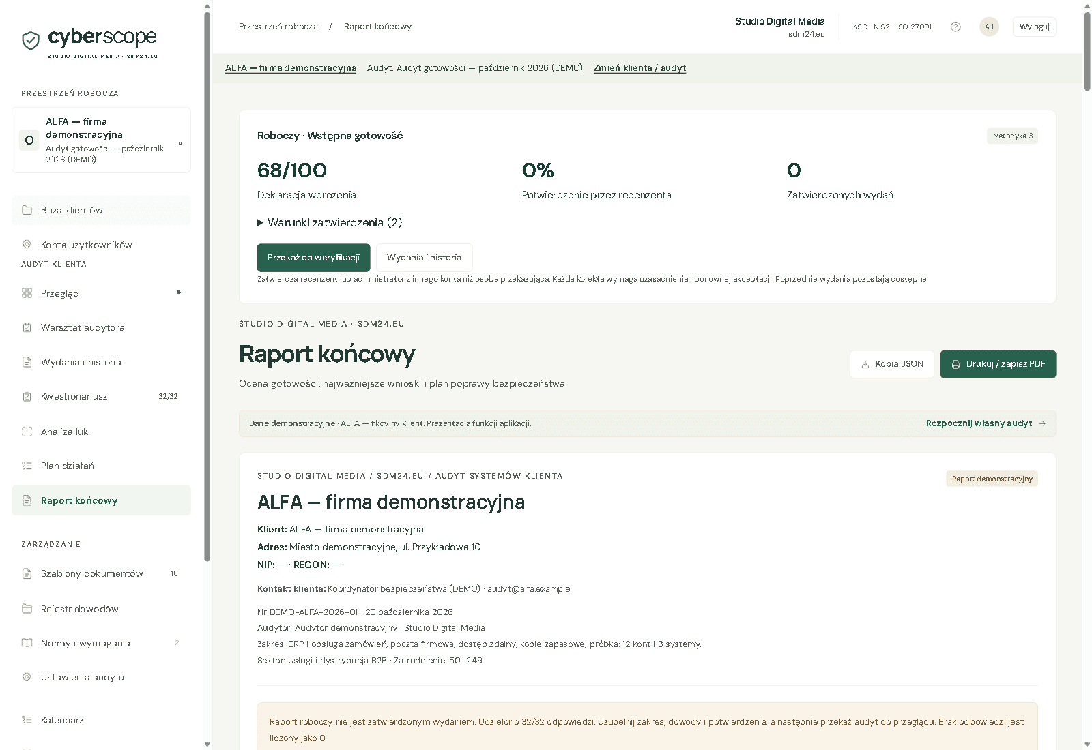The width and height of the screenshot is (1092, 750).
Task: Click Przekaż do weryfikacji button
Action: pos(313,258)
